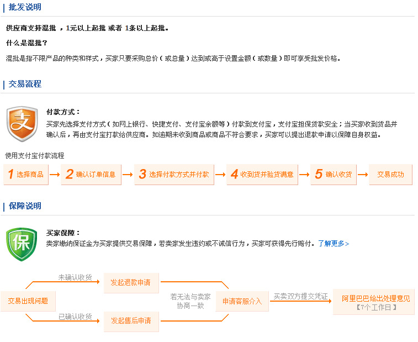Click the 混批是指不限产品的种类和样式 explanation paragraph
418x342 pixels.
pos(173,58)
